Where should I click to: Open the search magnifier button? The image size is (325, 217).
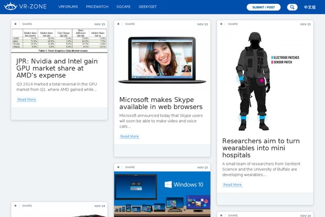tap(292, 7)
